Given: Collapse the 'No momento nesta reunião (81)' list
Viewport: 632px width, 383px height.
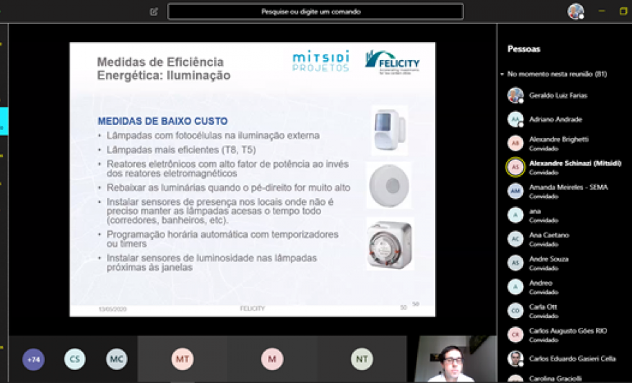Looking at the screenshot, I should point(504,74).
